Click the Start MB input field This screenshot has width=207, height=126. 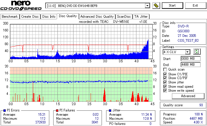coord(190,59)
